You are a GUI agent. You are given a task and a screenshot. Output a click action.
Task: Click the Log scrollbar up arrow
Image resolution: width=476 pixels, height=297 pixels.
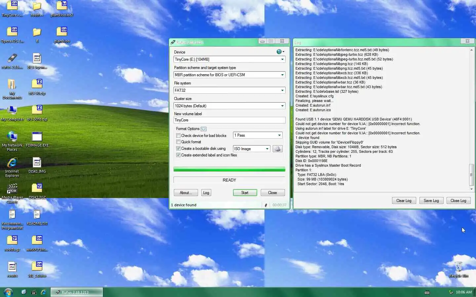coord(471,50)
